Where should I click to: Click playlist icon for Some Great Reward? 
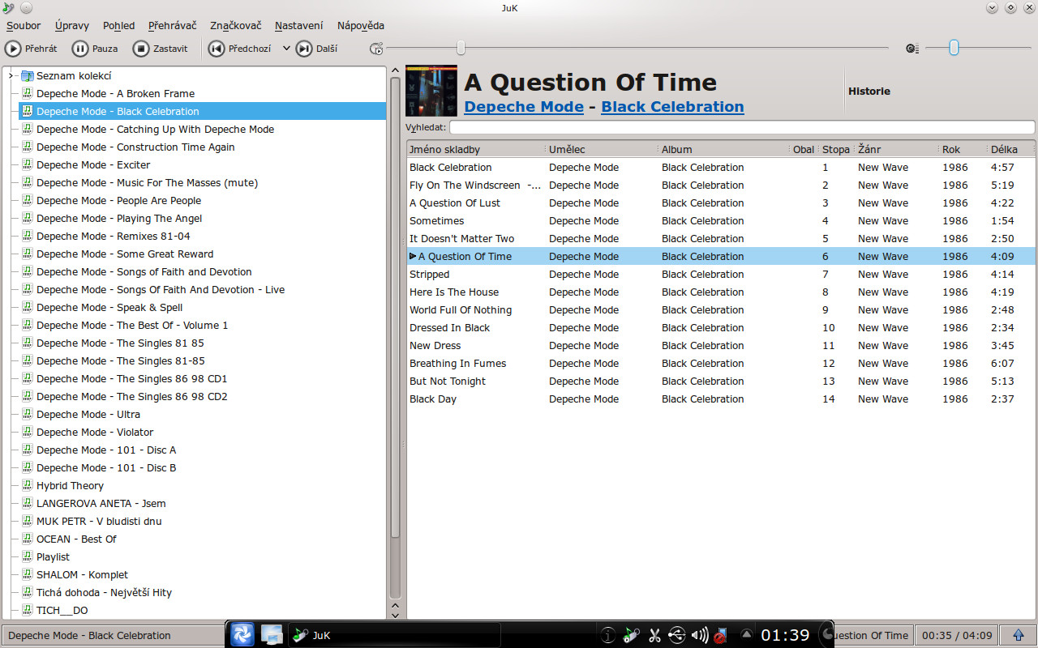point(27,254)
